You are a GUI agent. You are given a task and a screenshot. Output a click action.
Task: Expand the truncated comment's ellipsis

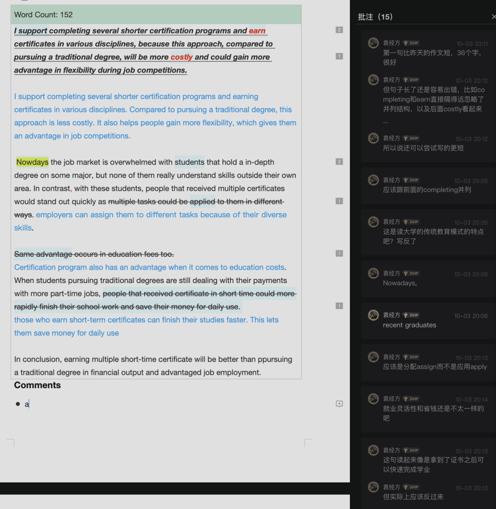pyautogui.click(x=386, y=122)
